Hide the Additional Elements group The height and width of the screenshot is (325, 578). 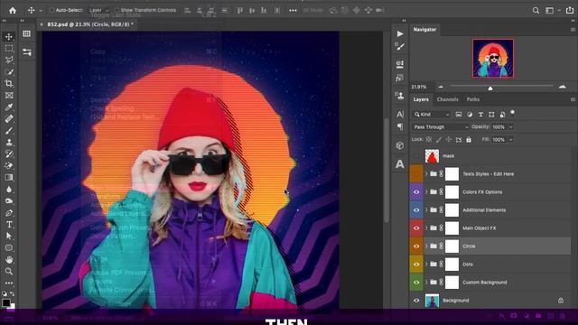[416, 210]
